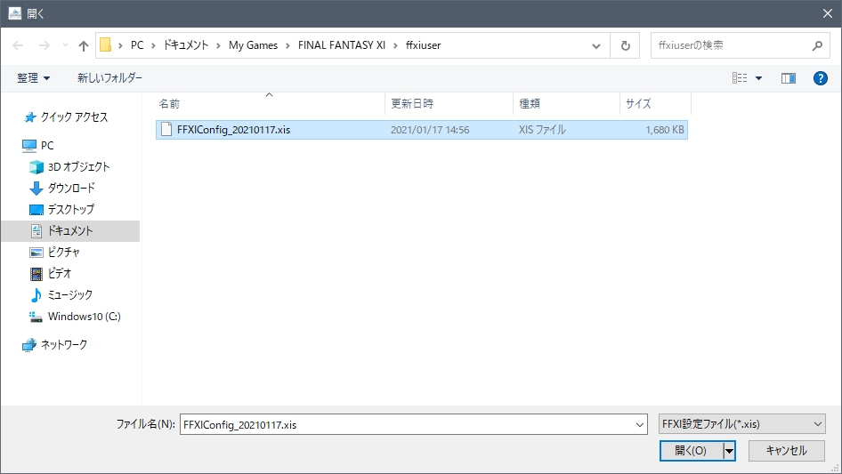This screenshot has height=474, width=842.
Task: Open 3D オブジェクト in the sidebar
Action: pyautogui.click(x=78, y=167)
